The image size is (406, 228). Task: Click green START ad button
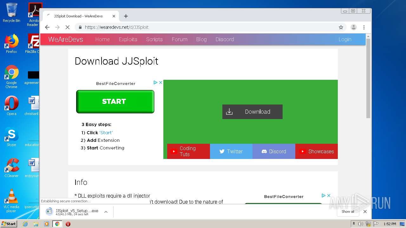115,102
